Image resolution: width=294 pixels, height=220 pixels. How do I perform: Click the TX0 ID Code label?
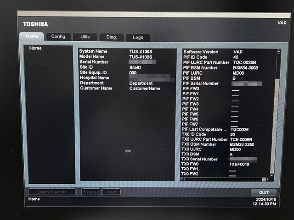click(194, 134)
